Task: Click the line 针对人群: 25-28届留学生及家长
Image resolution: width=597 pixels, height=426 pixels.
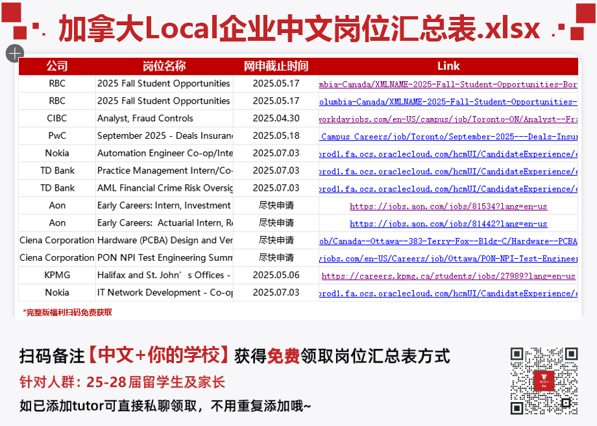Action: [x=122, y=382]
